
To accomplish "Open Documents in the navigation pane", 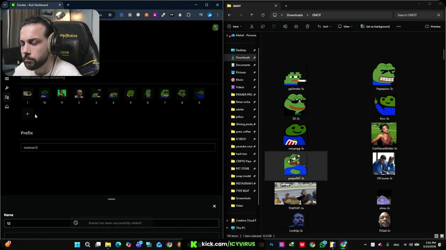I will coord(243,65).
